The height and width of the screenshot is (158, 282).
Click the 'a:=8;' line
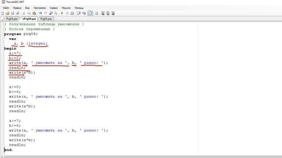[15, 87]
